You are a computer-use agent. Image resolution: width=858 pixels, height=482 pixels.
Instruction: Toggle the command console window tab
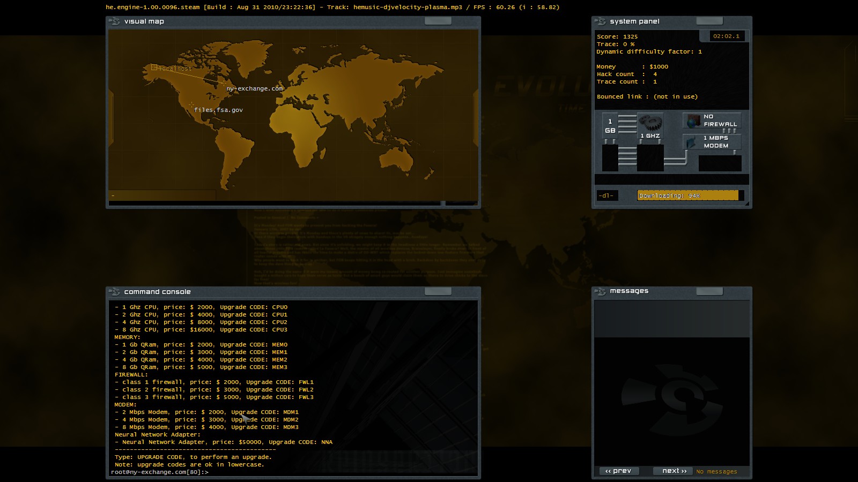point(438,291)
